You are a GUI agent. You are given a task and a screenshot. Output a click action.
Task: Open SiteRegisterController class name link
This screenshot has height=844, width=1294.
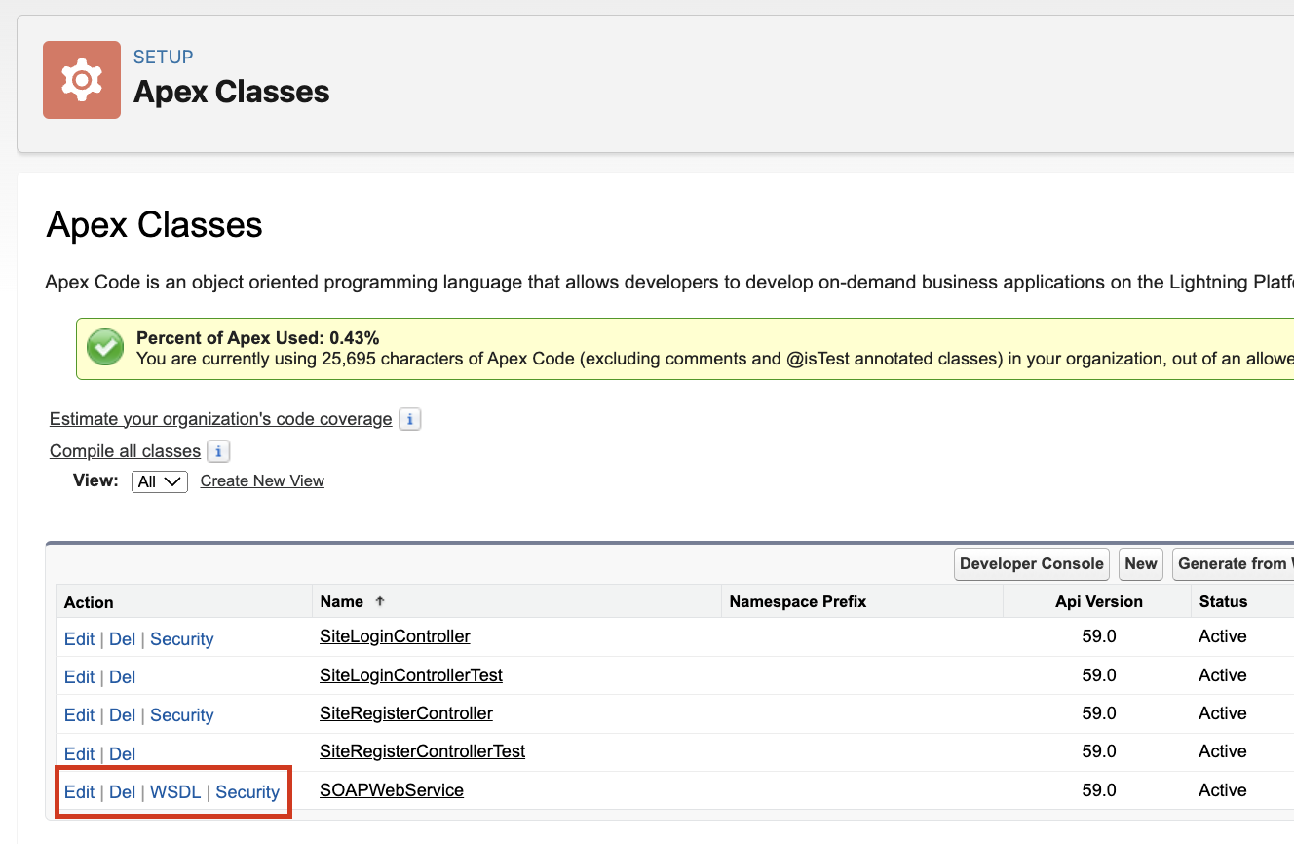pyautogui.click(x=406, y=713)
